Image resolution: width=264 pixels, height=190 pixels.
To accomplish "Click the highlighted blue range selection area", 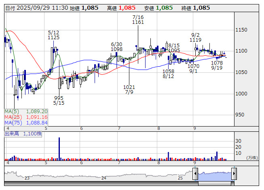I will tap(215, 176).
